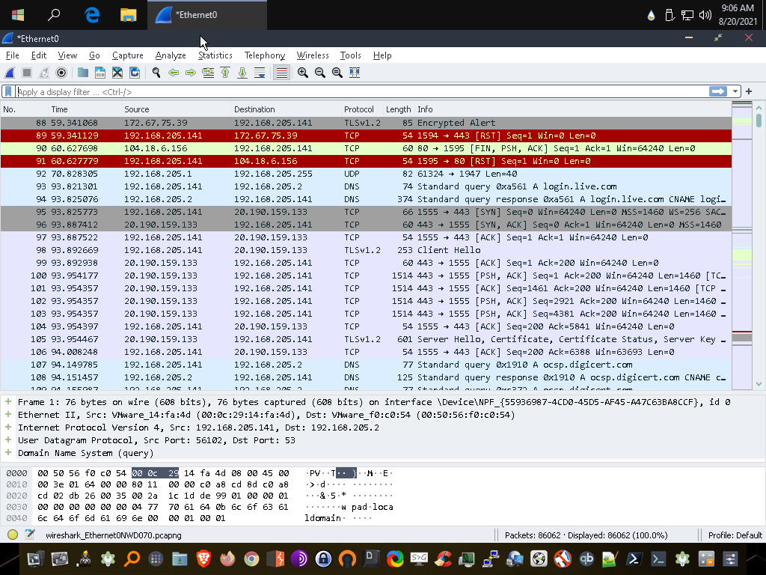Stop the running capture
The height and width of the screenshot is (575, 766).
(x=27, y=73)
